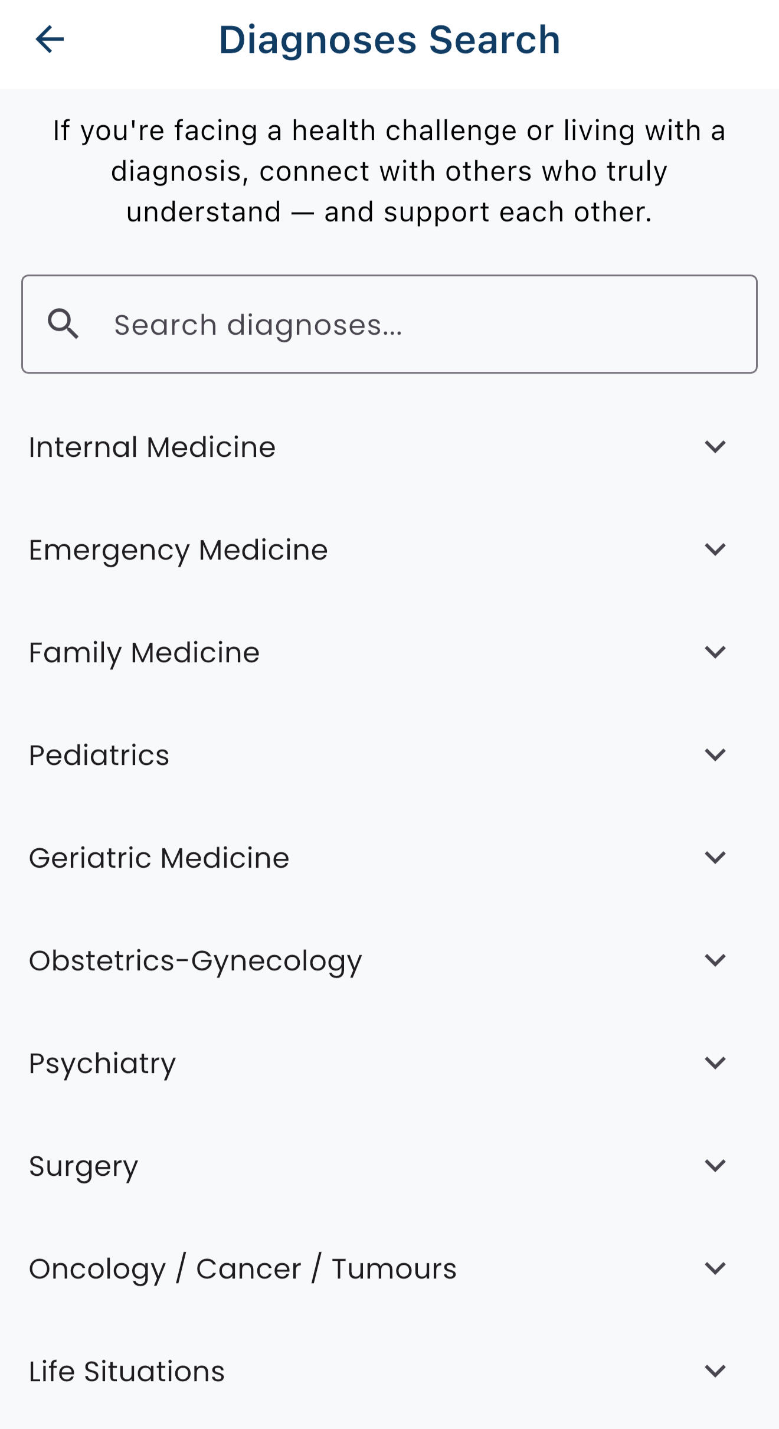Open the Internal Medicine category label
The width and height of the screenshot is (779, 1429).
[152, 447]
